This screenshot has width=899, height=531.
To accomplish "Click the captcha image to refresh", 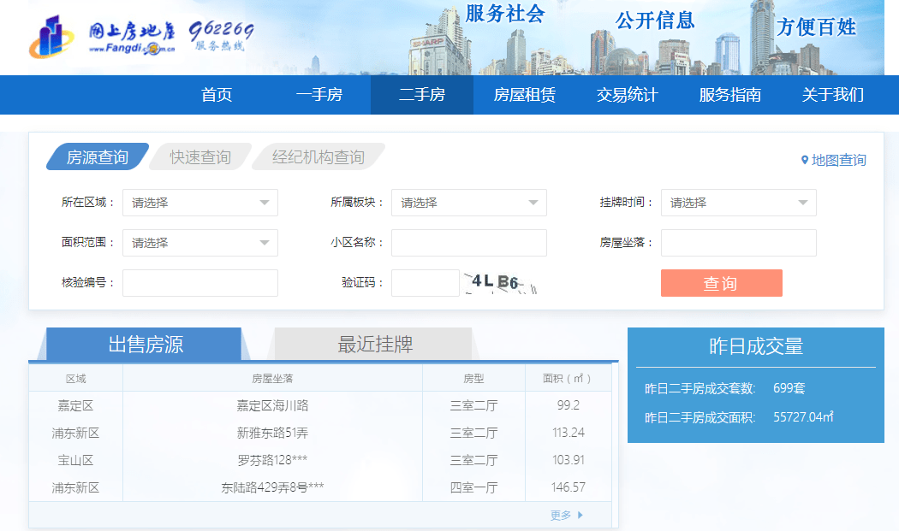I will click(500, 283).
